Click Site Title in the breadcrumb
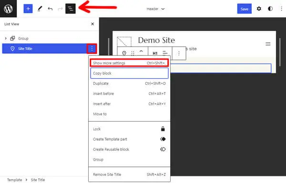286x183 pixels. point(38,180)
